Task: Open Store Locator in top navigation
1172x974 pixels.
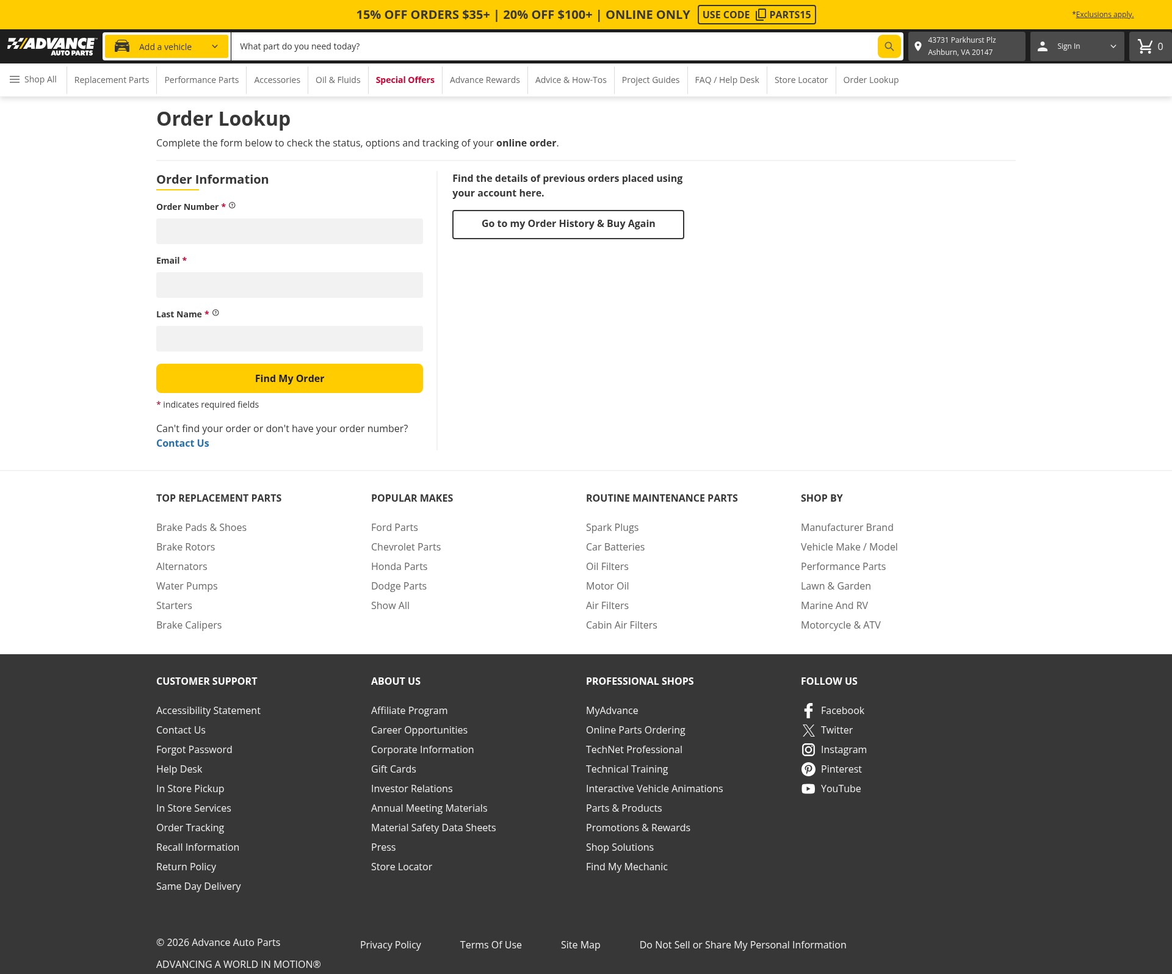Action: [x=801, y=80]
